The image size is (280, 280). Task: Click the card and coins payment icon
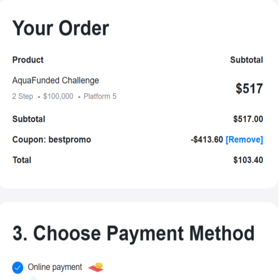96,267
